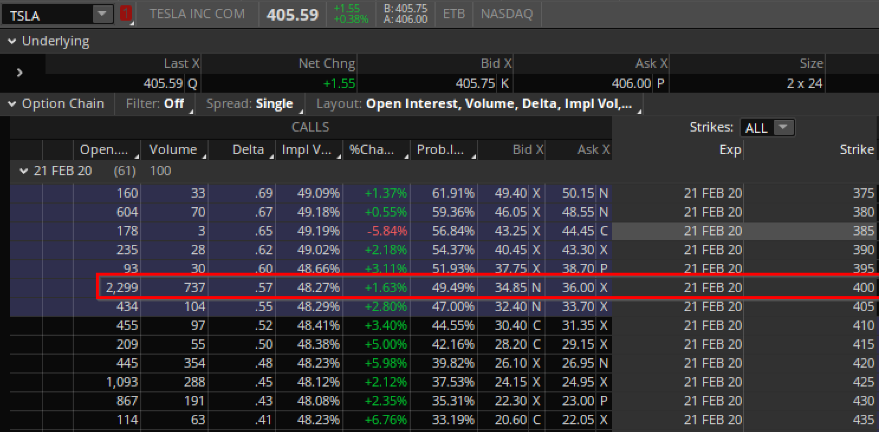Click the 49.09% implied volatility cell

click(309, 193)
